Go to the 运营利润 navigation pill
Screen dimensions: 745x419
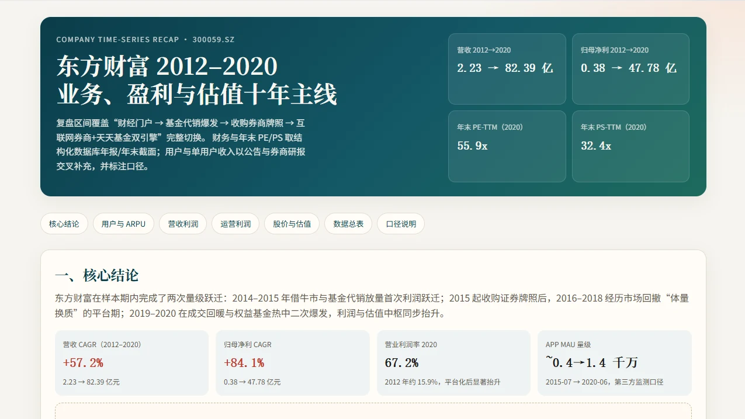point(235,224)
